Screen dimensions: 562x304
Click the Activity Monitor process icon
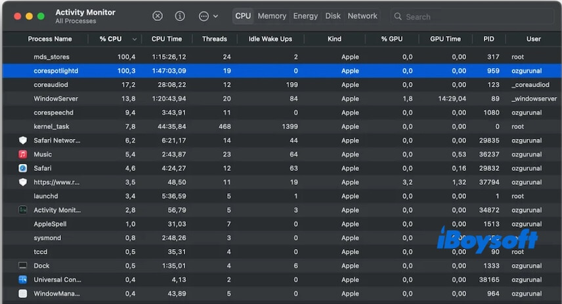tap(23, 210)
